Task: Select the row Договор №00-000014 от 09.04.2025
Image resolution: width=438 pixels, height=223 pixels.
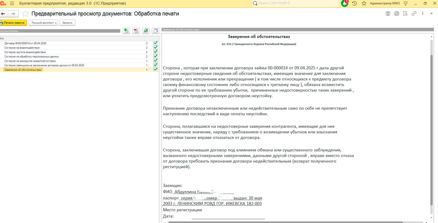Action: pos(79,43)
